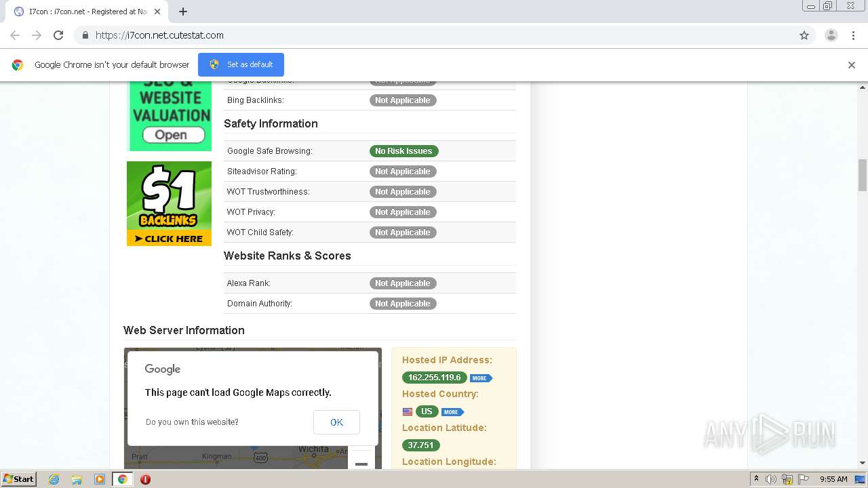Click the page vertical scrollbar thumb
Viewport: 868px width, 488px height.
(x=863, y=175)
